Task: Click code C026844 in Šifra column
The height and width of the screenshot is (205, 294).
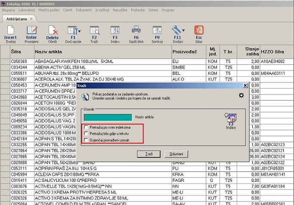Action: 19,103
